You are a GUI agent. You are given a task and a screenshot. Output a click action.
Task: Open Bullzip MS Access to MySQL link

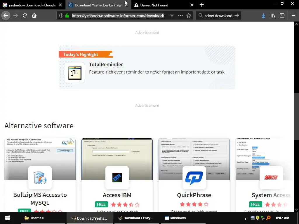coord(40,199)
